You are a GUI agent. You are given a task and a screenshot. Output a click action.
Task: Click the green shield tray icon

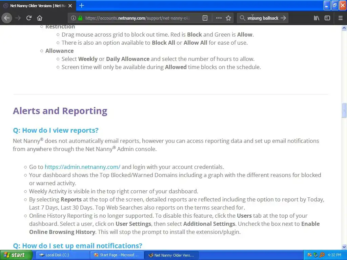[x=315, y=255]
